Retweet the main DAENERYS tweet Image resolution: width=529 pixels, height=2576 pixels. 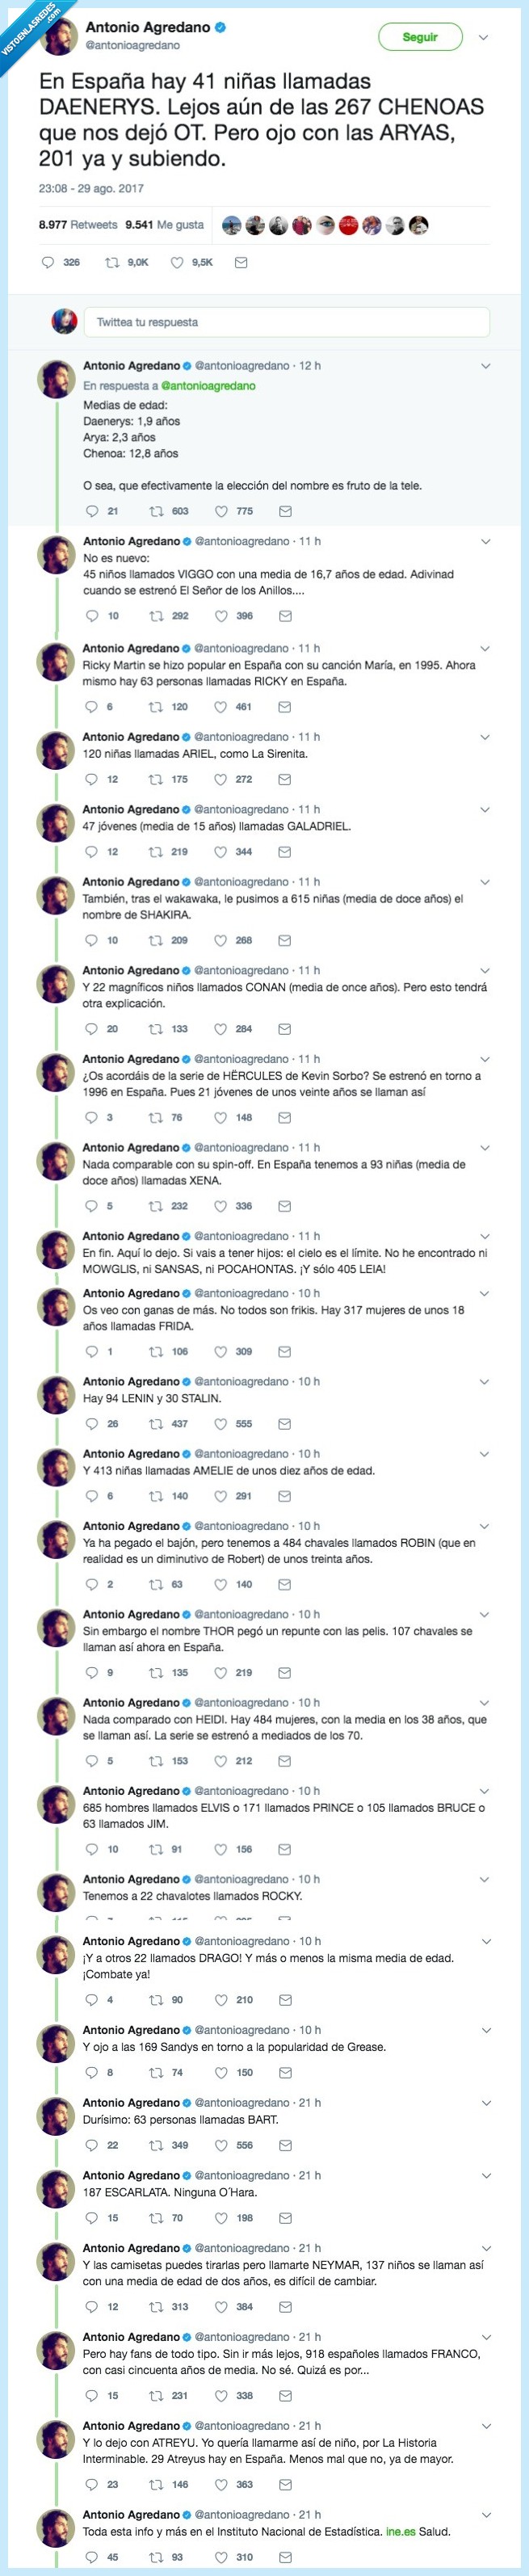[x=112, y=263]
